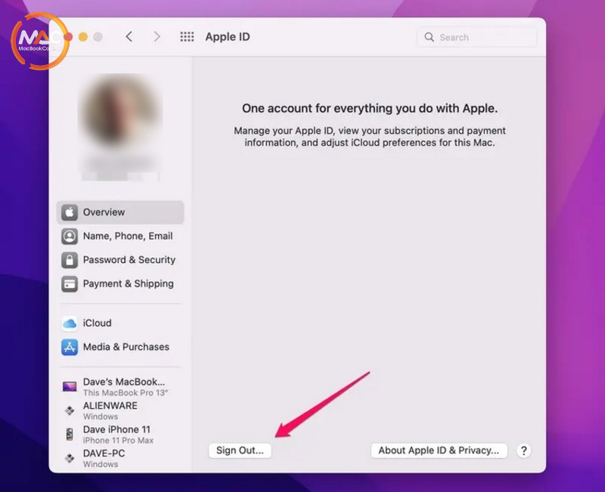Click the Overview Apple logo icon
The height and width of the screenshot is (492, 605).
click(70, 212)
